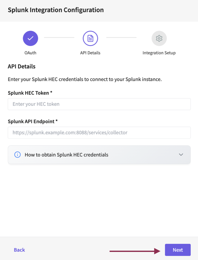Click the API Details section heading
The image size is (198, 260).
coord(22,66)
